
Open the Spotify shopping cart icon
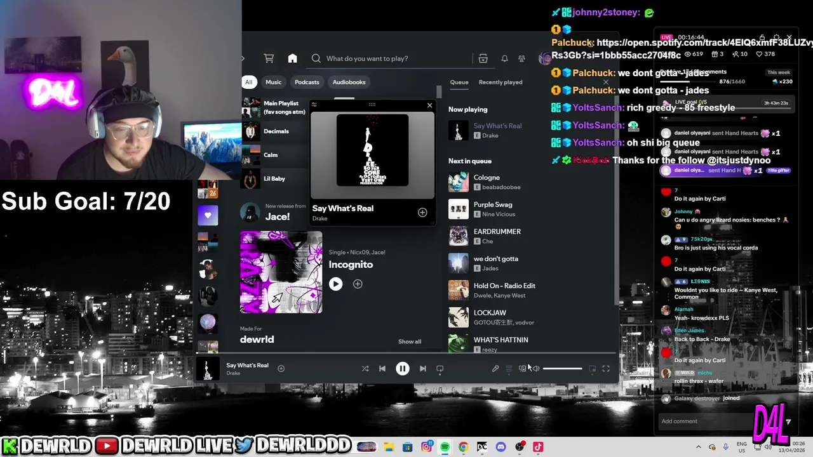pos(269,58)
